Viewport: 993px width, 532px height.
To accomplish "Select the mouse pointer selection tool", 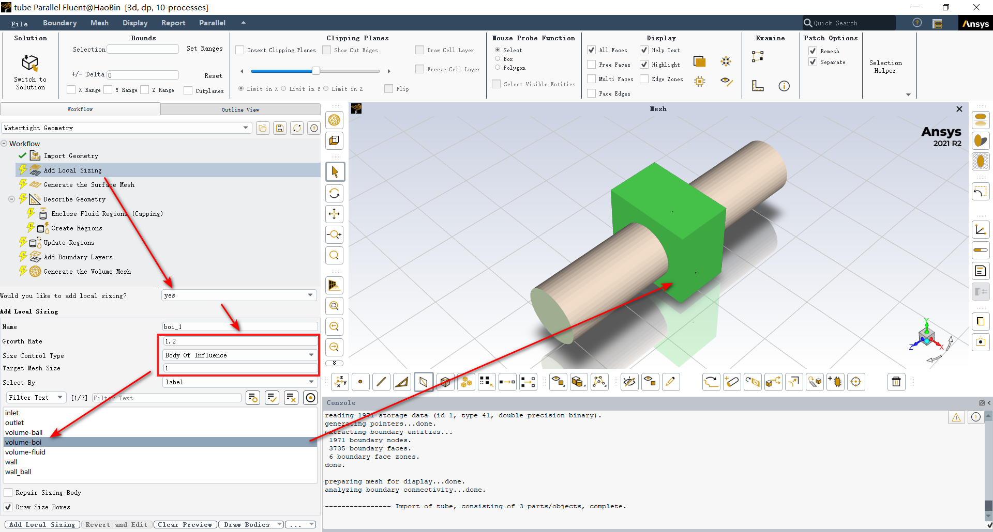I will coord(335,172).
